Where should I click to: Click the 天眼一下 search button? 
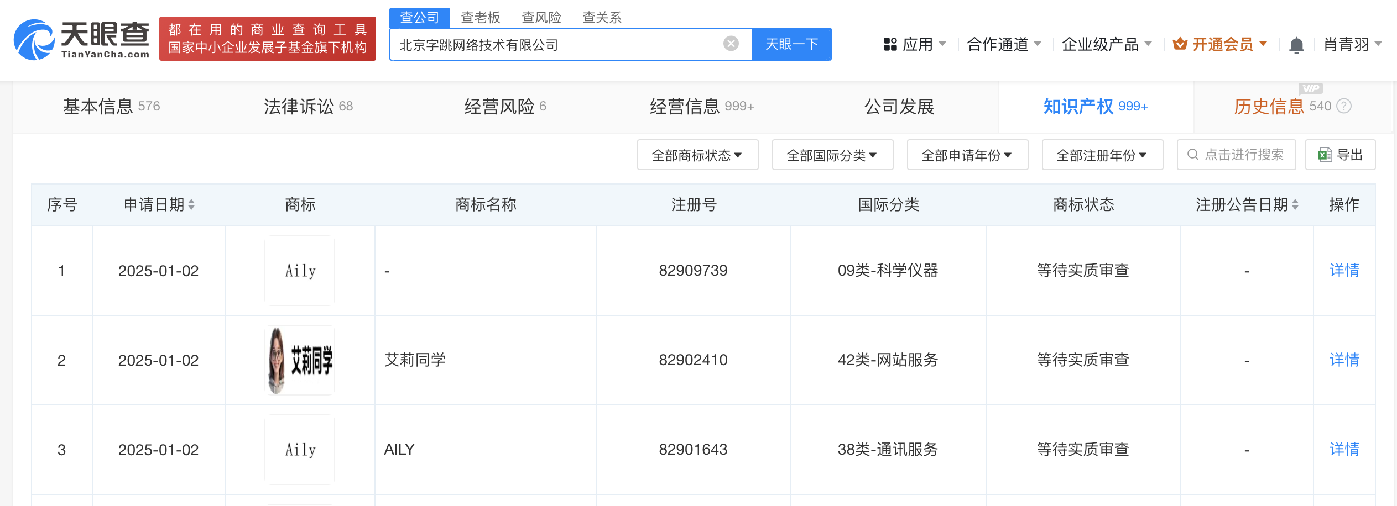(792, 44)
